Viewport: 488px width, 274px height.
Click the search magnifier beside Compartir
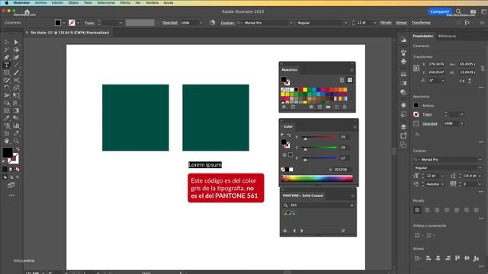[458, 11]
